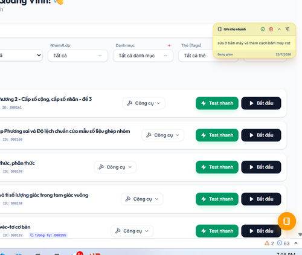Start Bắt đầu for Phương sai và Độ lệch chuẩn
This screenshot has height=255, width=302.
[x=261, y=135]
